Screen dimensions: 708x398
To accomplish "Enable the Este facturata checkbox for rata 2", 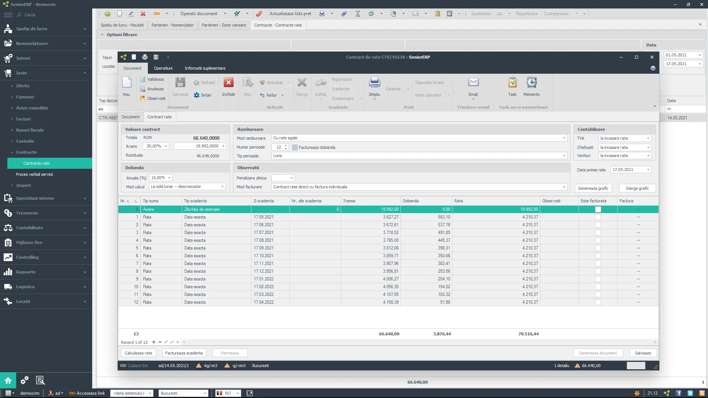I will tap(598, 224).
